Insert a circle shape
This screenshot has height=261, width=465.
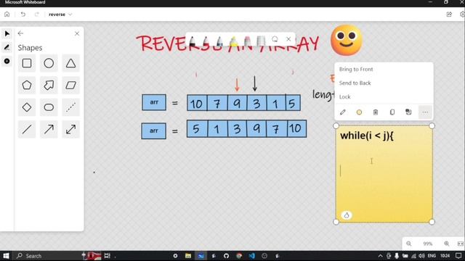49,63
